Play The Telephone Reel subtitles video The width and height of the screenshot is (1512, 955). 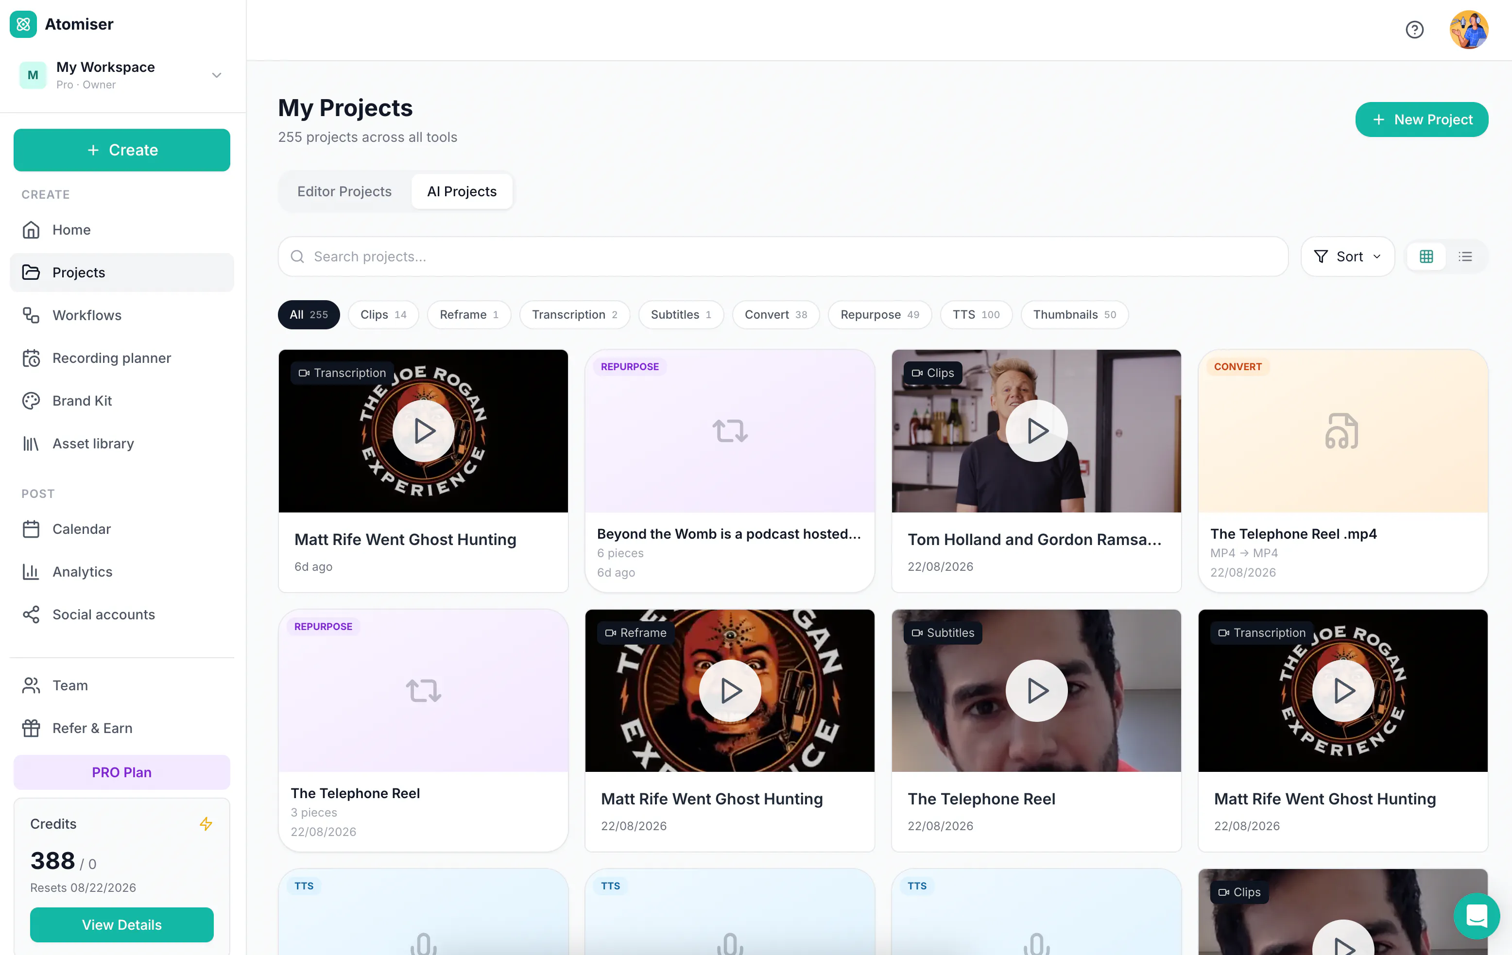point(1036,691)
